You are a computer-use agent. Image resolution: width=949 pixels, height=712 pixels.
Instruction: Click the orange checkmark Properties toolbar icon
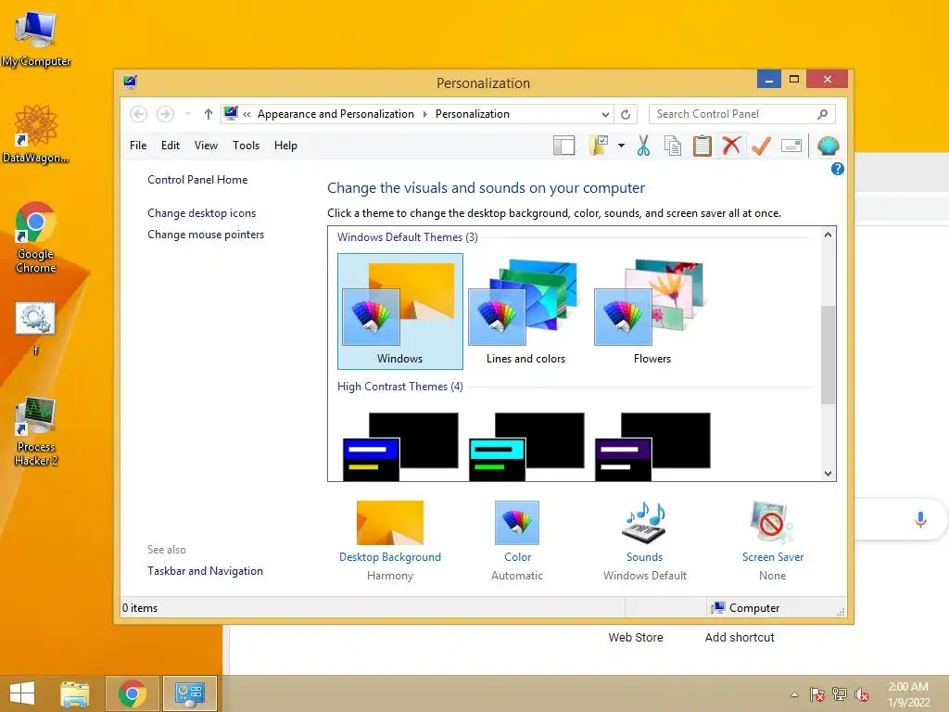coord(761,146)
